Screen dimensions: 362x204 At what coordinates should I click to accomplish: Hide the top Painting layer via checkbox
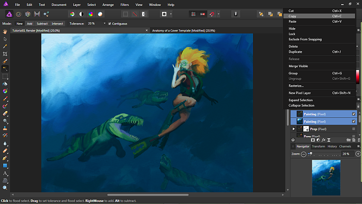point(354,114)
